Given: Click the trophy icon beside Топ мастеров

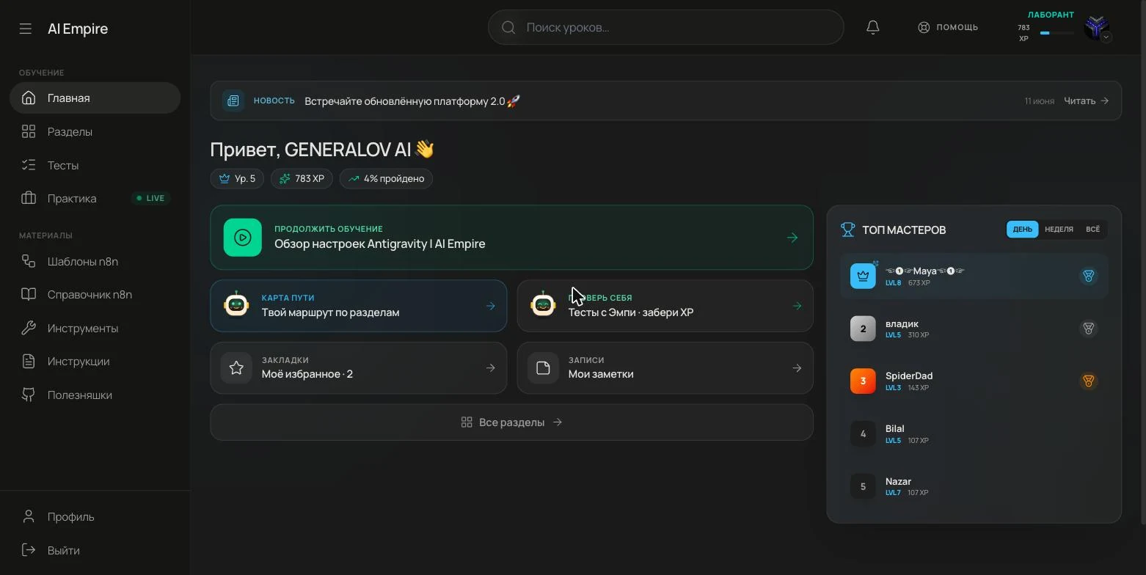Looking at the screenshot, I should pos(848,230).
